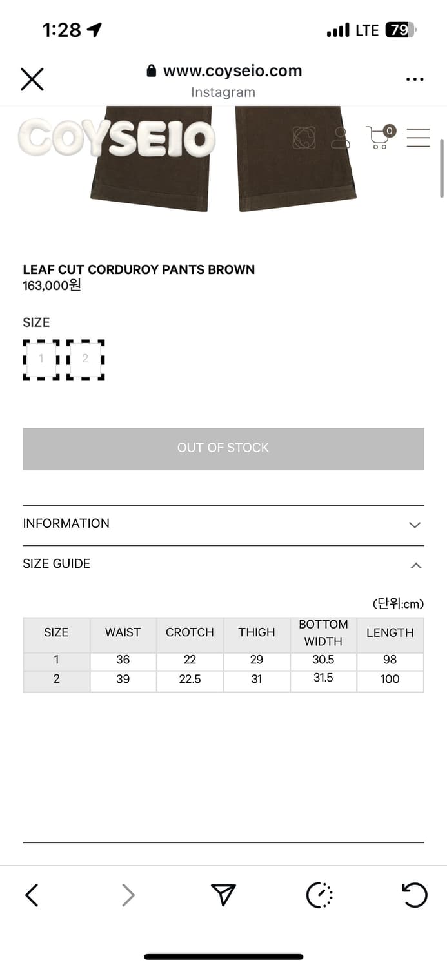Collapse the SIZE GUIDE section chevron
The image size is (447, 969).
[416, 565]
